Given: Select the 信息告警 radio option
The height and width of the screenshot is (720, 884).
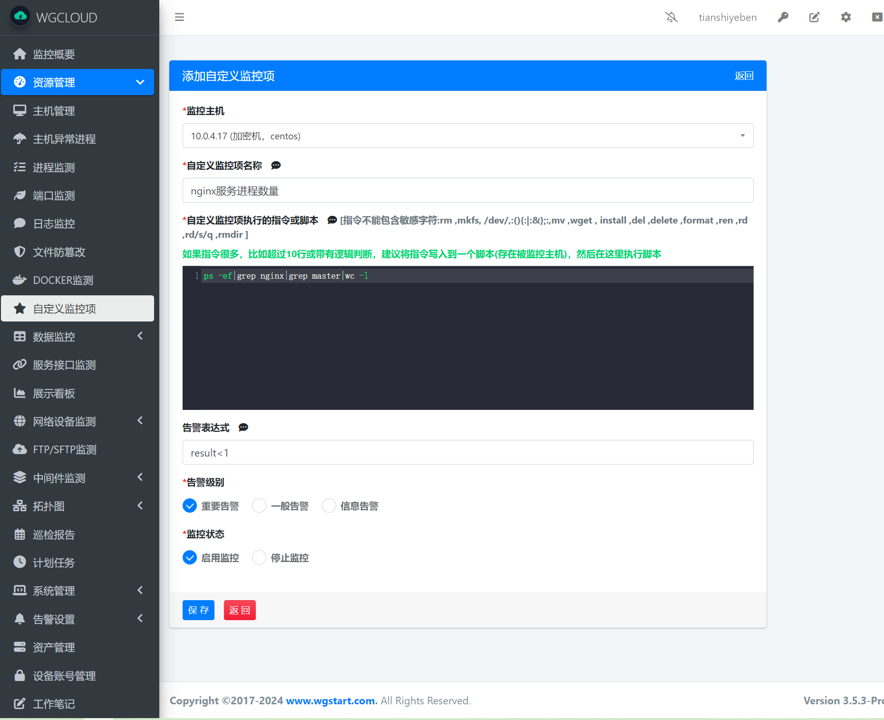Looking at the screenshot, I should click(x=329, y=506).
